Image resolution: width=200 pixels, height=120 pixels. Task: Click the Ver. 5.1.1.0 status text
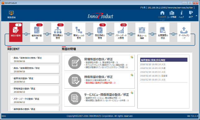coord(193,116)
